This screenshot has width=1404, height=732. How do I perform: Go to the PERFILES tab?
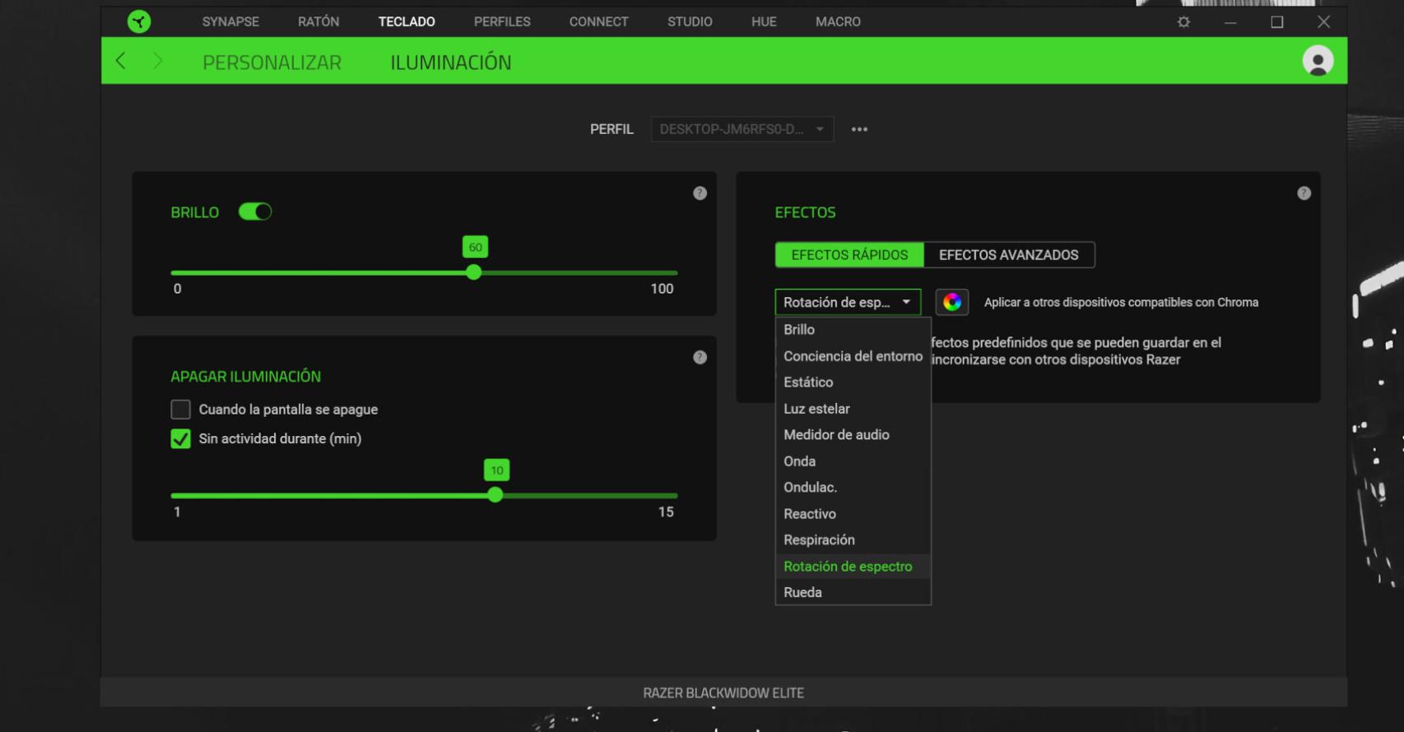502,22
